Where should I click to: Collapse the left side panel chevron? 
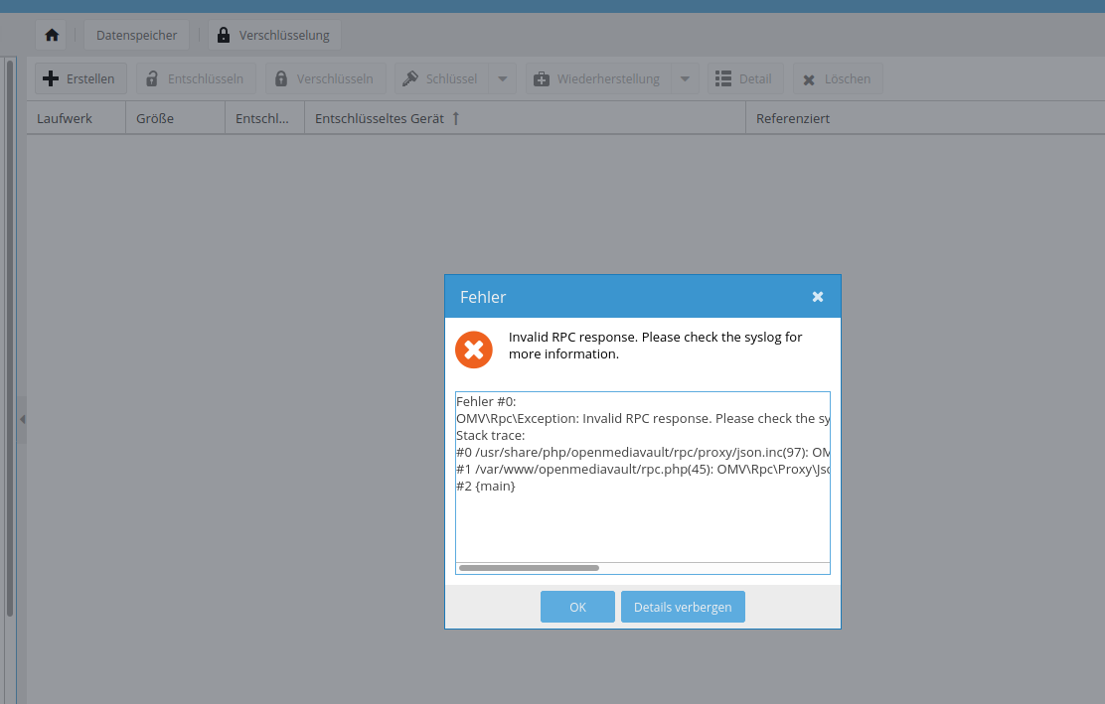tap(22, 419)
